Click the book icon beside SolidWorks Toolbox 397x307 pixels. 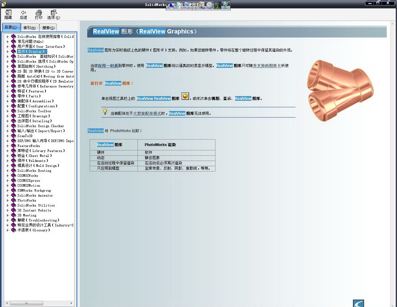tap(14, 111)
